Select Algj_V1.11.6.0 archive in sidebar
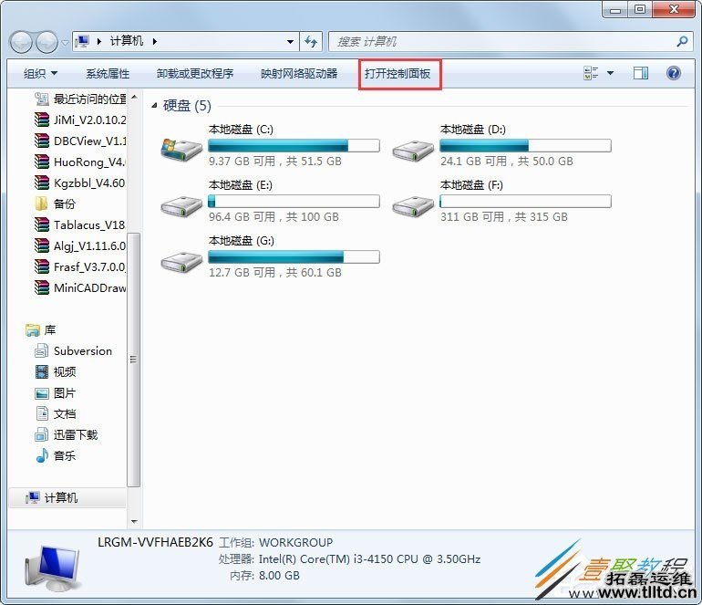The width and height of the screenshot is (702, 605). click(80, 245)
